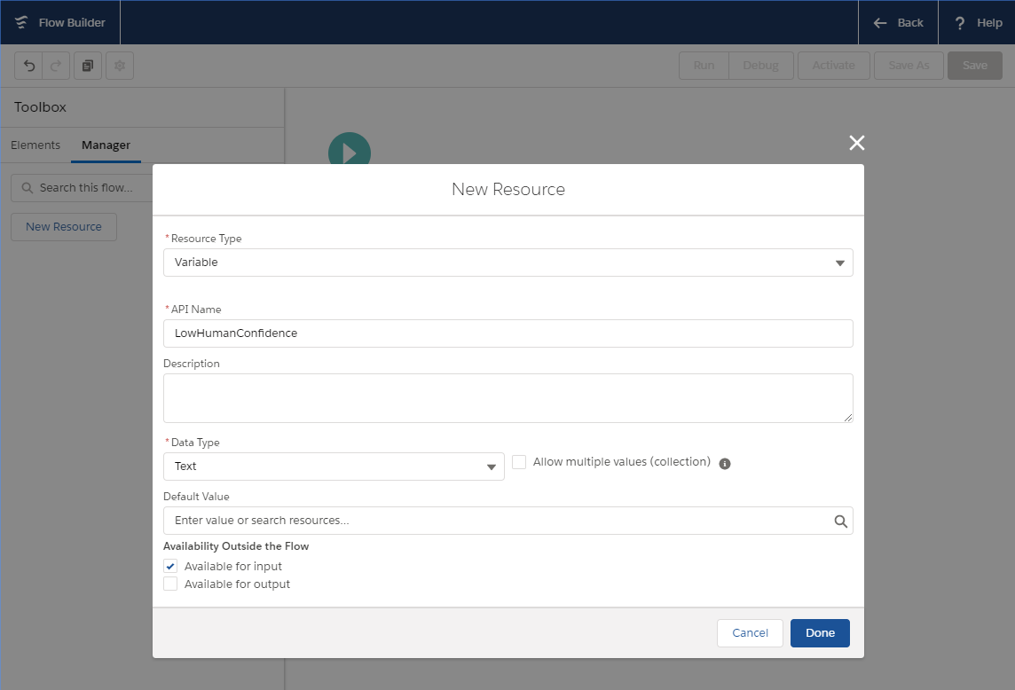Viewport: 1015px width, 690px height.
Task: Click the Back arrow icon
Action: tap(880, 23)
